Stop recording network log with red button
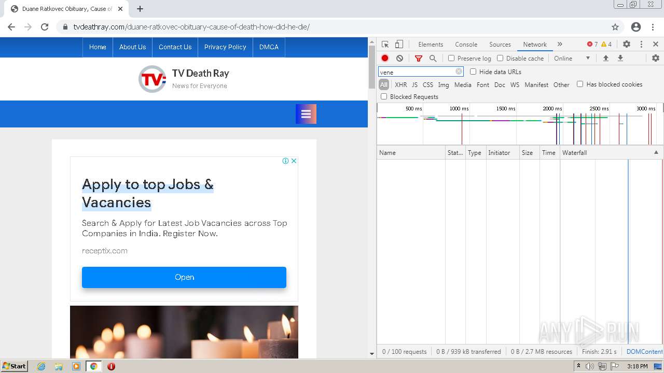The image size is (664, 373). coord(385,59)
